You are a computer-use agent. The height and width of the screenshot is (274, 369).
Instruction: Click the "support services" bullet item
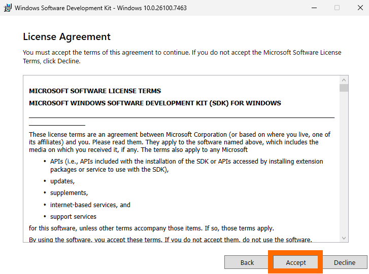point(73,217)
